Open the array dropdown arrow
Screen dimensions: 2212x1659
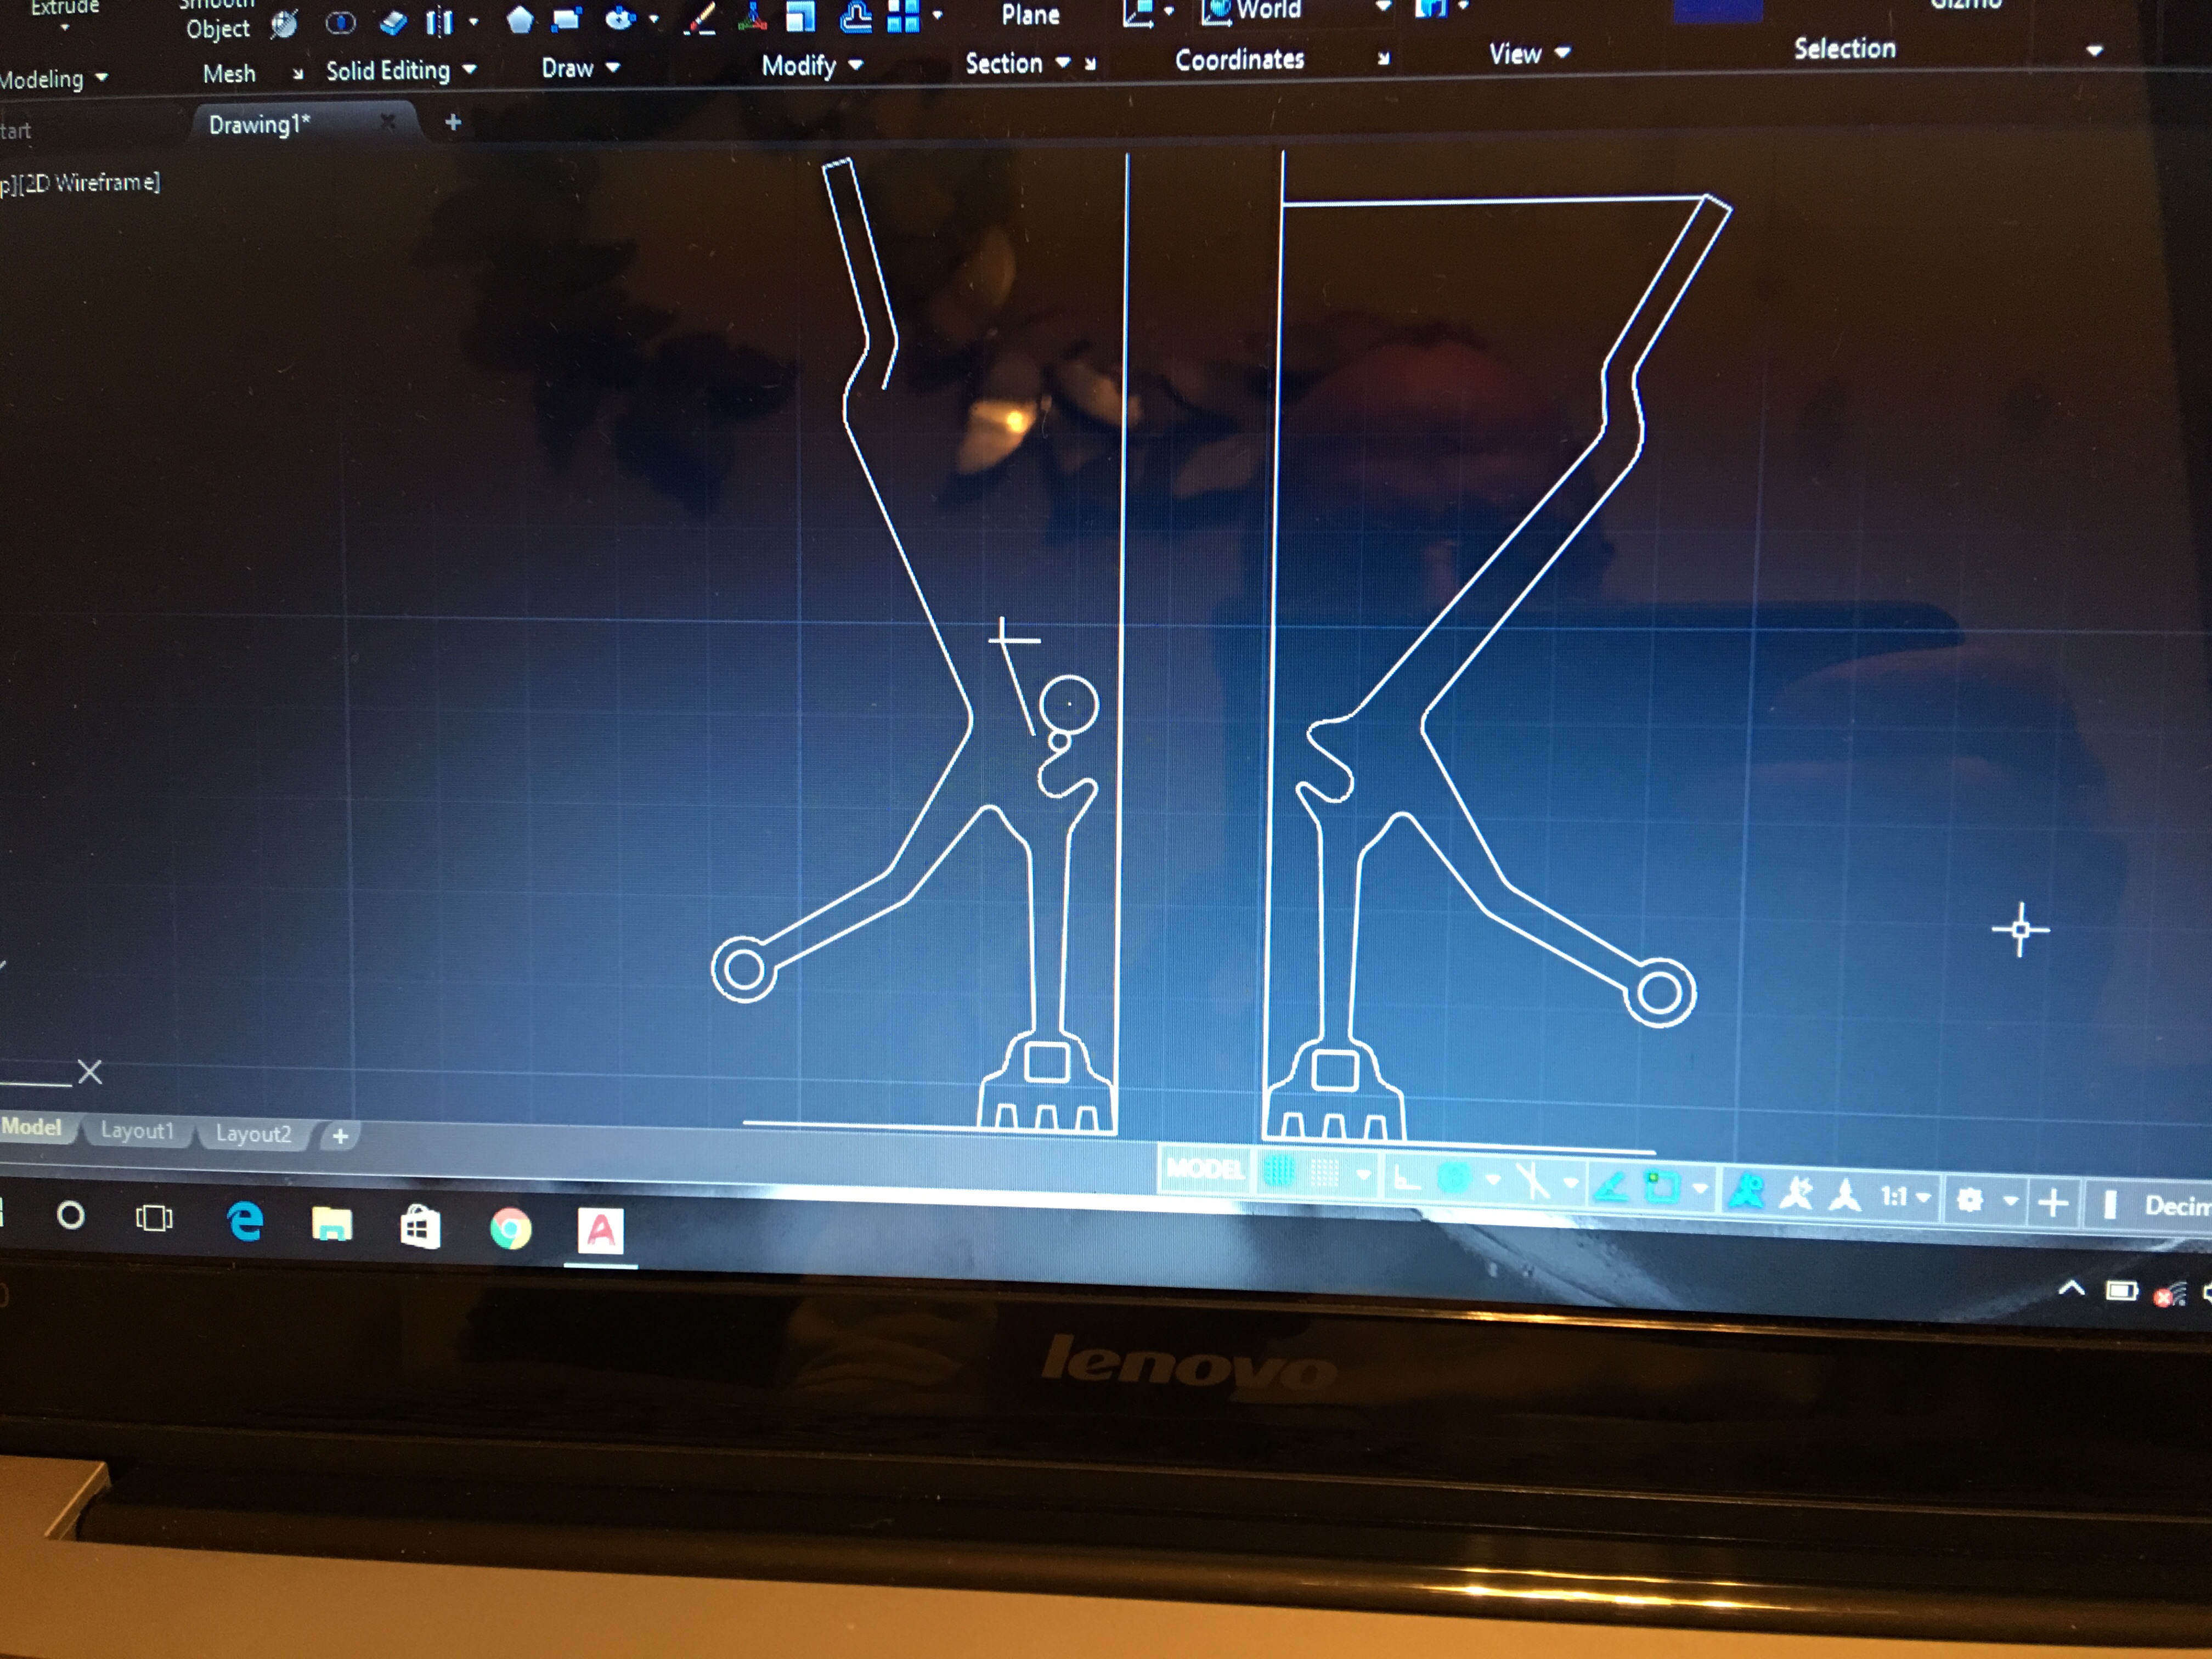coord(937,15)
